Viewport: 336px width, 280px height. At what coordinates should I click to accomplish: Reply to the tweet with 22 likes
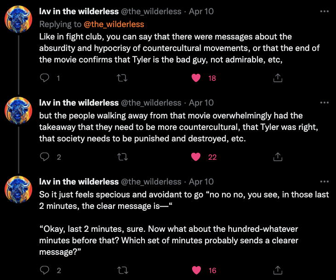tap(45, 157)
